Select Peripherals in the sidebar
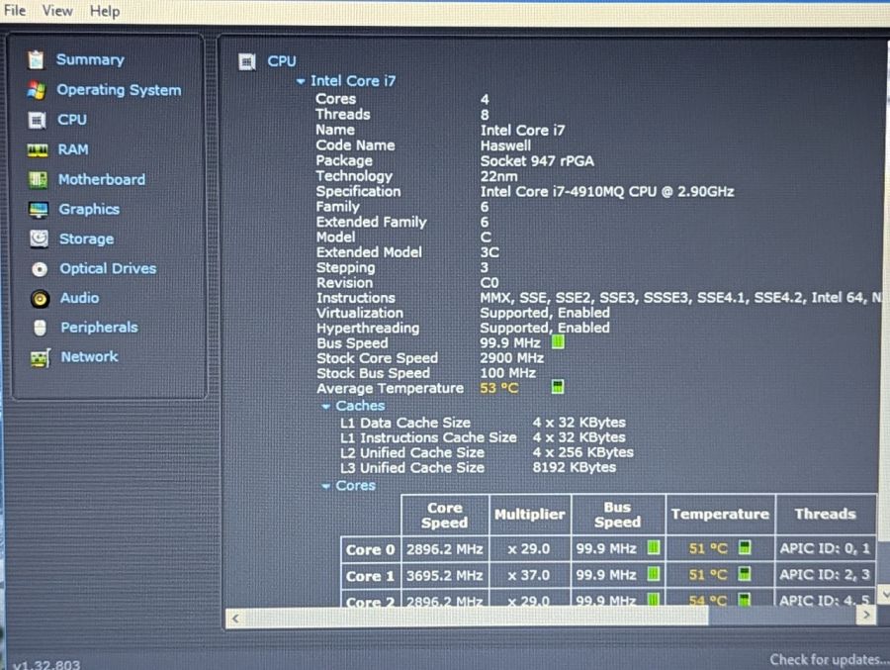This screenshot has width=890, height=670. coord(99,328)
